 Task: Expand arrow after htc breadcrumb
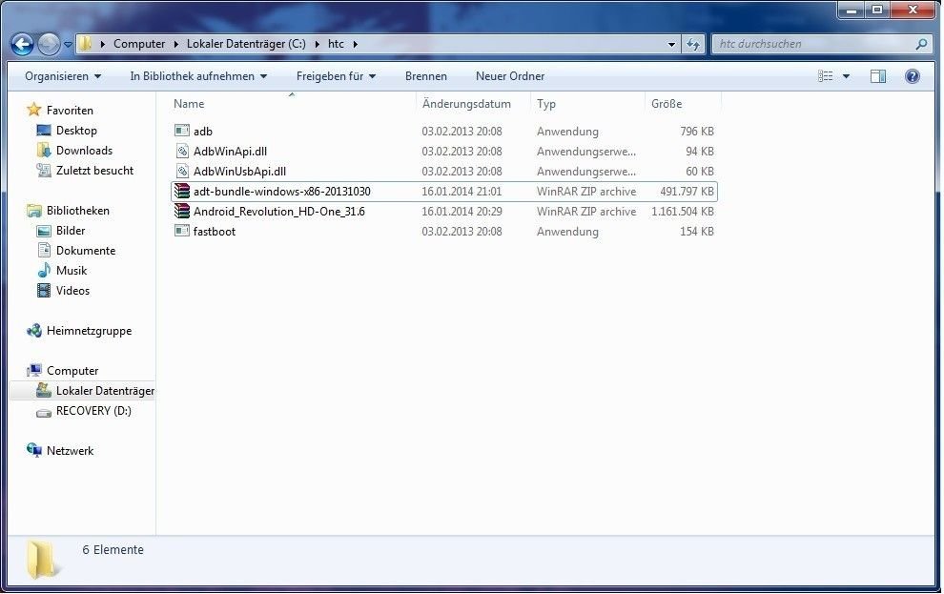click(356, 44)
